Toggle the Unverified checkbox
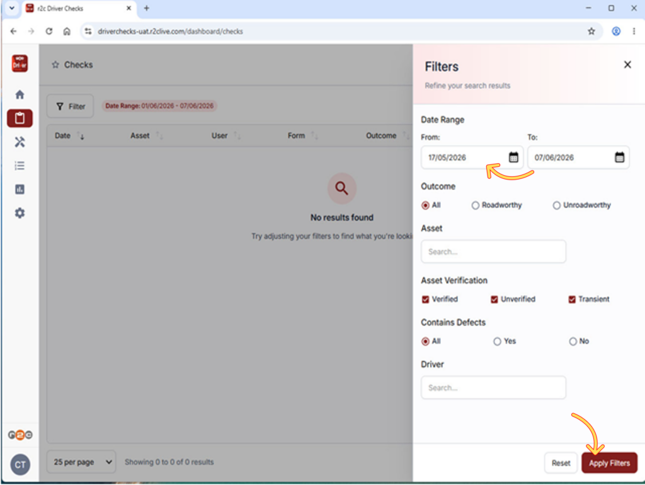The width and height of the screenshot is (645, 485). click(x=494, y=299)
